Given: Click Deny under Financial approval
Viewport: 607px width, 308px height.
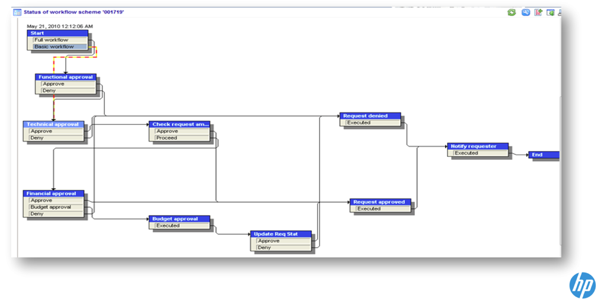Looking at the screenshot, I should click(x=56, y=214).
